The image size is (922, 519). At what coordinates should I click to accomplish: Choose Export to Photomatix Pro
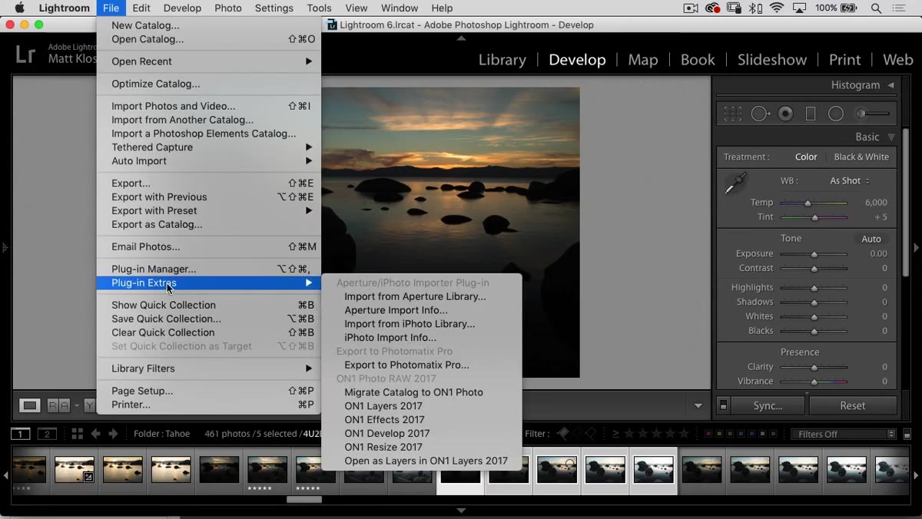(x=422, y=365)
